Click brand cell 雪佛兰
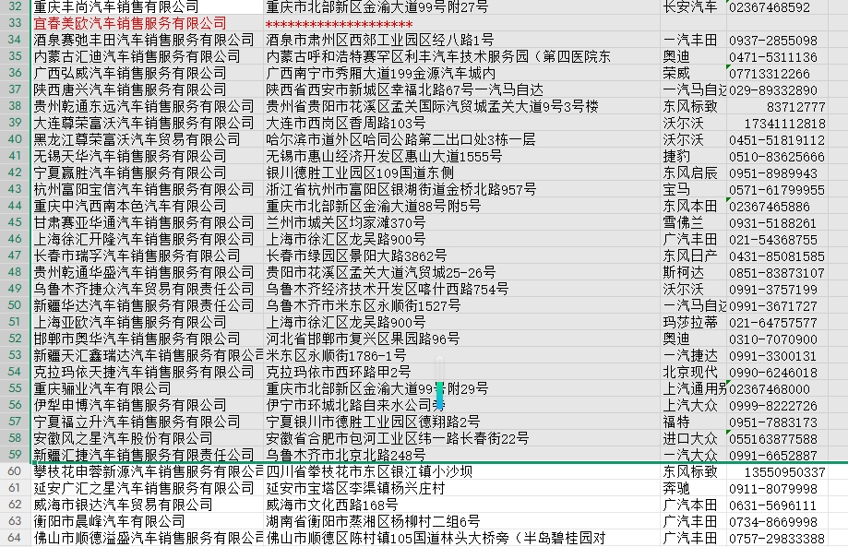The height and width of the screenshot is (547, 848). pos(693,222)
